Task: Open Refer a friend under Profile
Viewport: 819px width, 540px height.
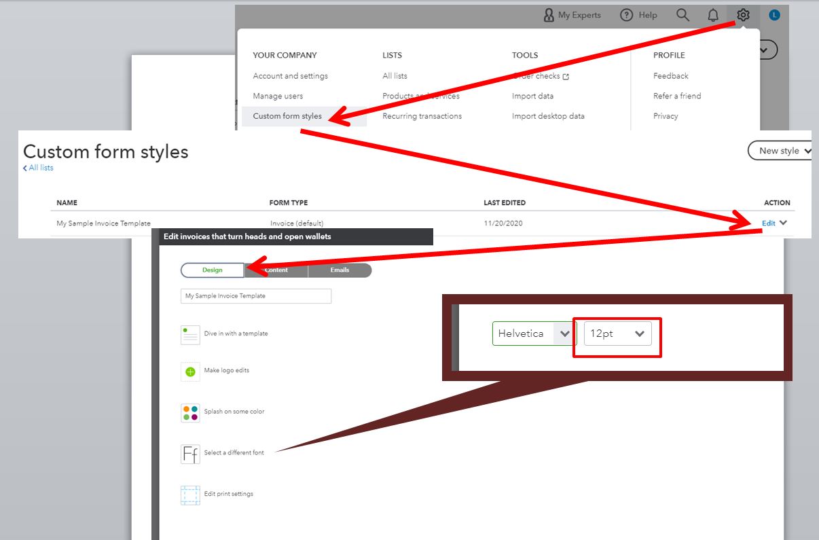Action: point(677,96)
